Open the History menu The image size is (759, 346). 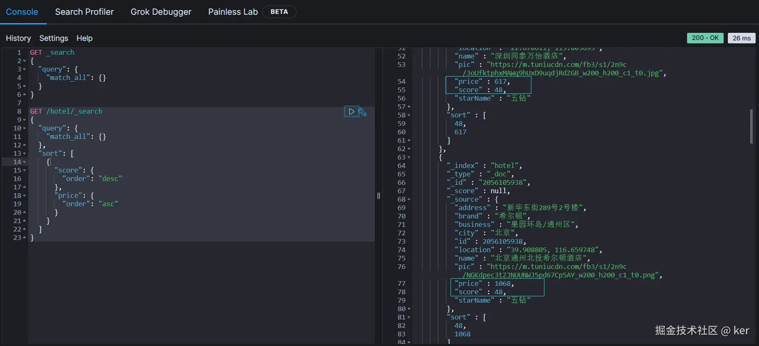(x=19, y=38)
